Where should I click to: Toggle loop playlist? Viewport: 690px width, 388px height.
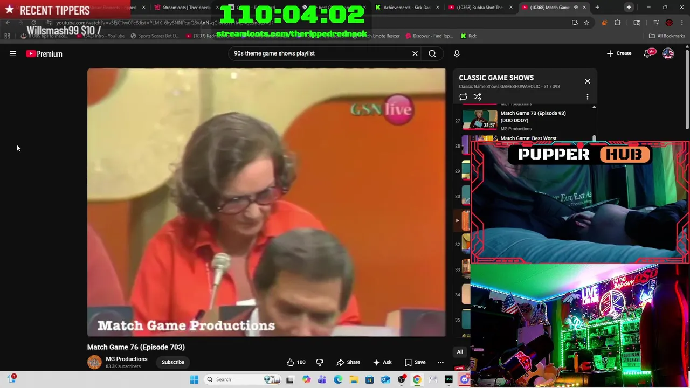(x=463, y=97)
